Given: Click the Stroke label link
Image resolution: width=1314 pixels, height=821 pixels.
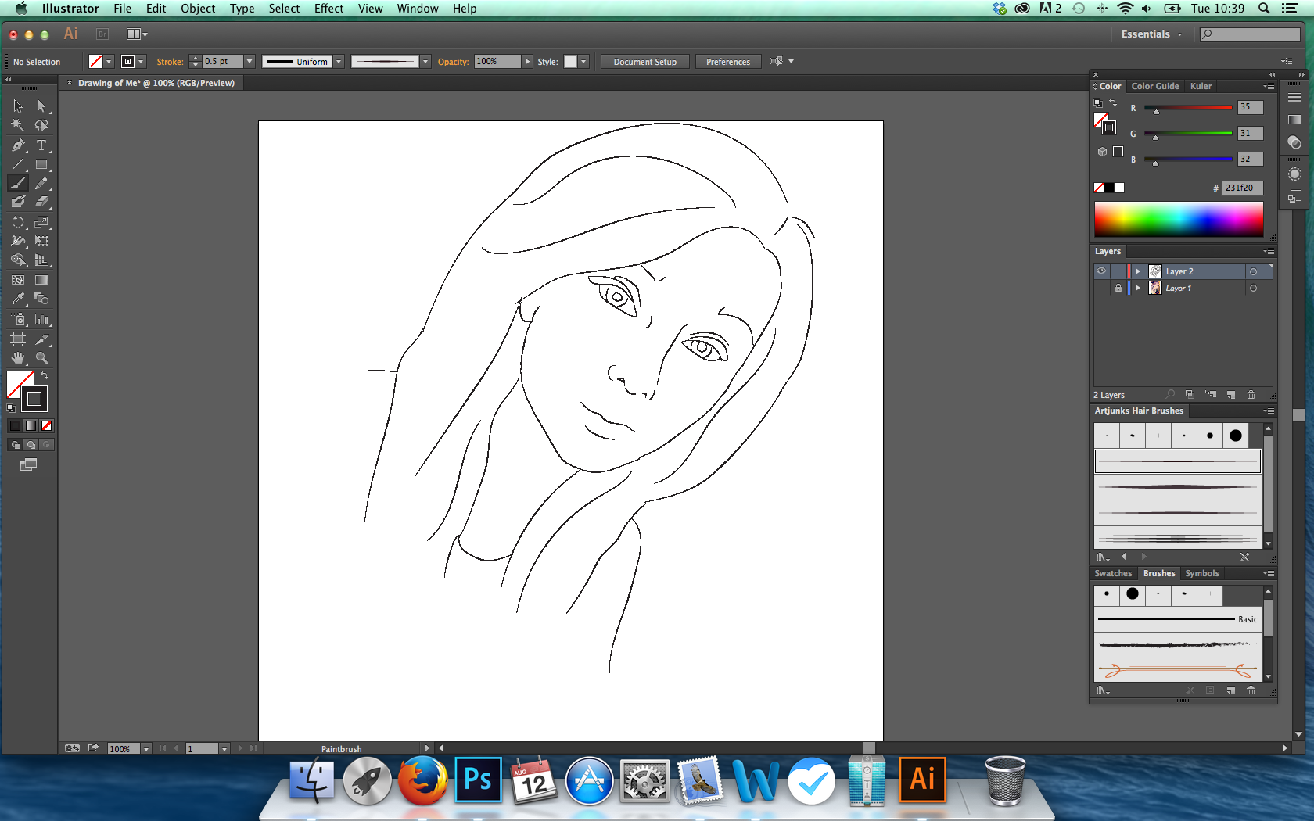Looking at the screenshot, I should 170,62.
